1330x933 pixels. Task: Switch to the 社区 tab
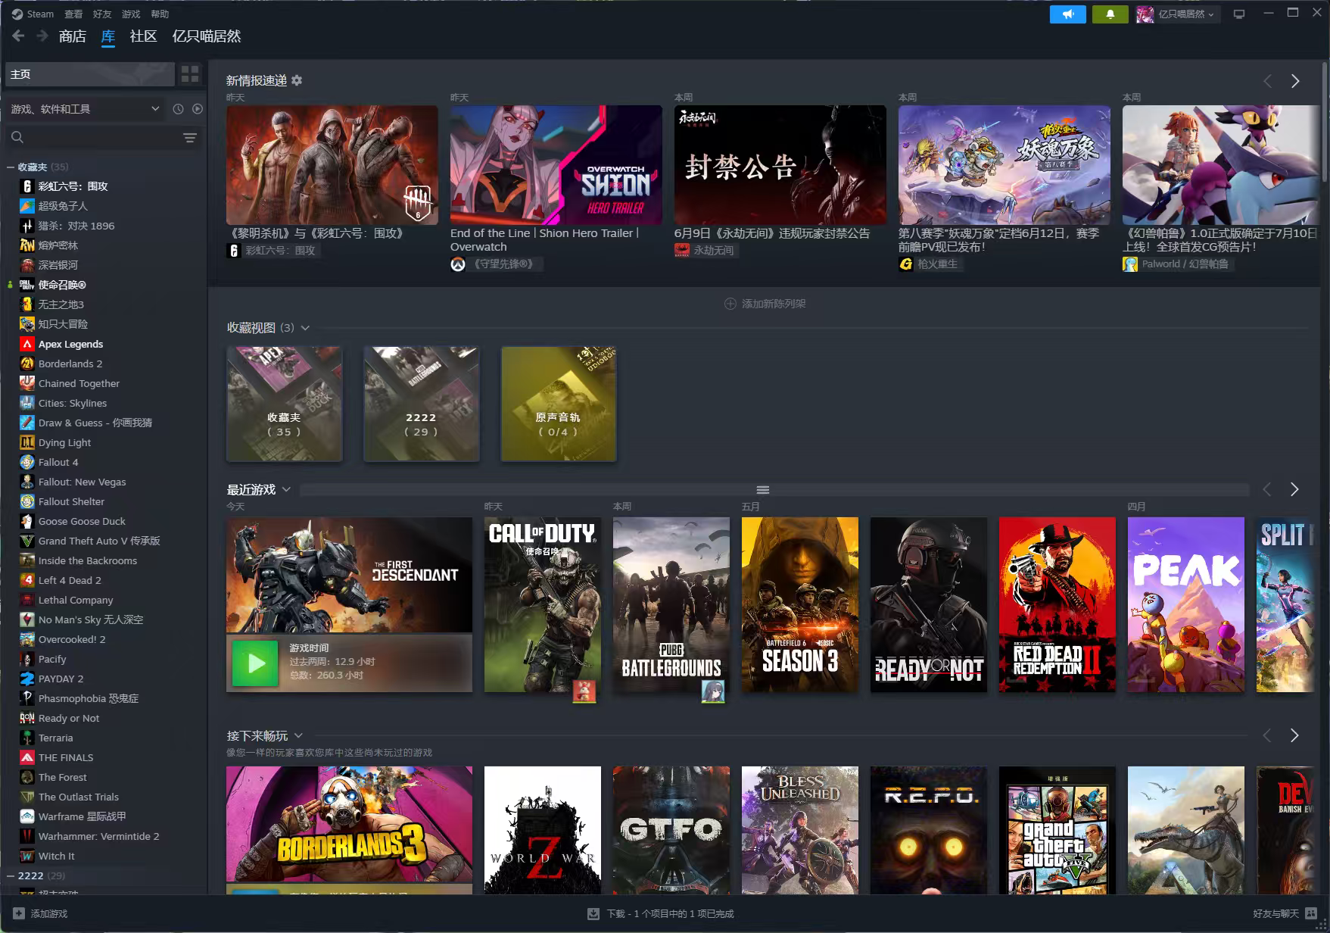pos(143,36)
